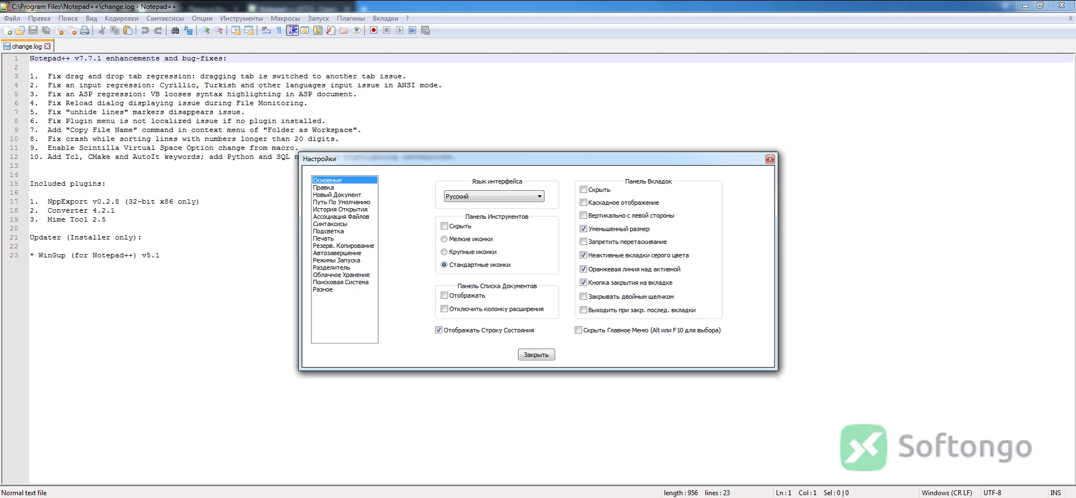Zoom in using the toolbar magnifier
The image size is (1076, 498).
206,31
